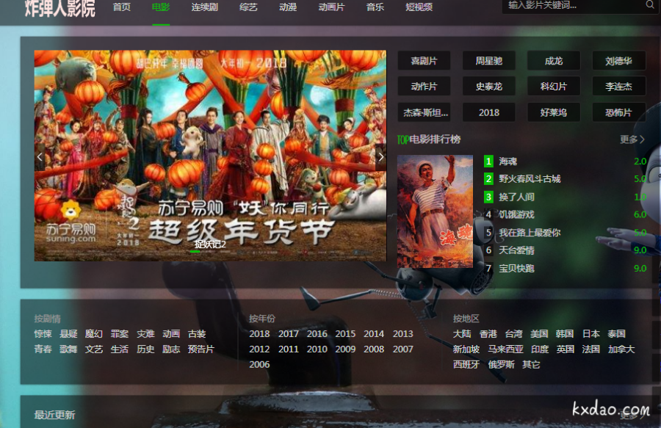Screen dimensions: 661x428
Task: Filter by genre 惊悚
Action: point(43,333)
